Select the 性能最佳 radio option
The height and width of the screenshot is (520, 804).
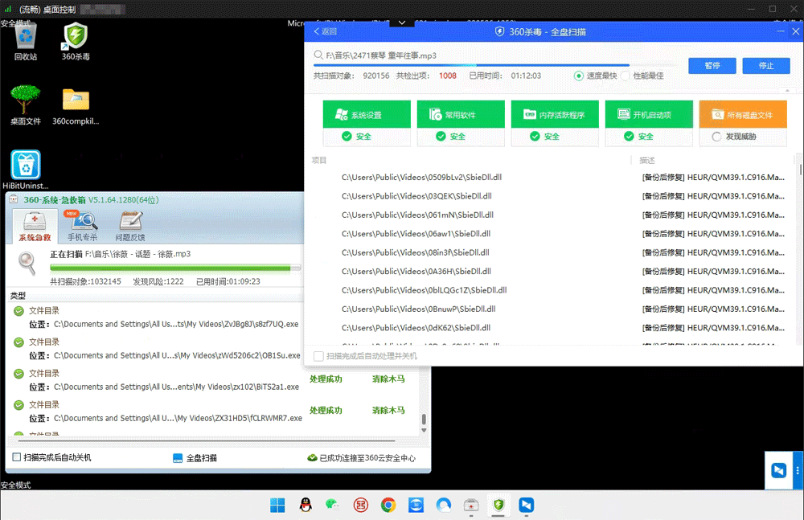coord(626,76)
